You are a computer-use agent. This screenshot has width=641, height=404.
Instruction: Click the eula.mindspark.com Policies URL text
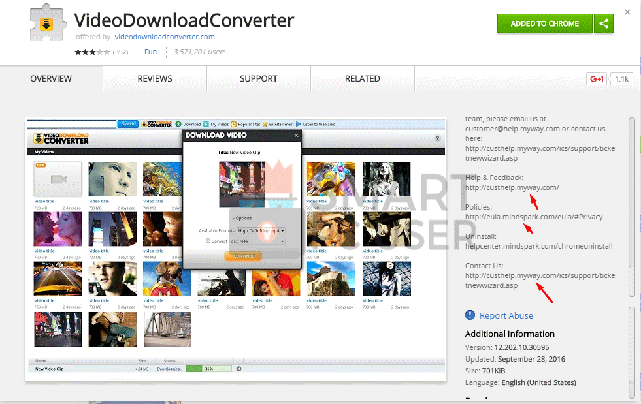point(534,217)
